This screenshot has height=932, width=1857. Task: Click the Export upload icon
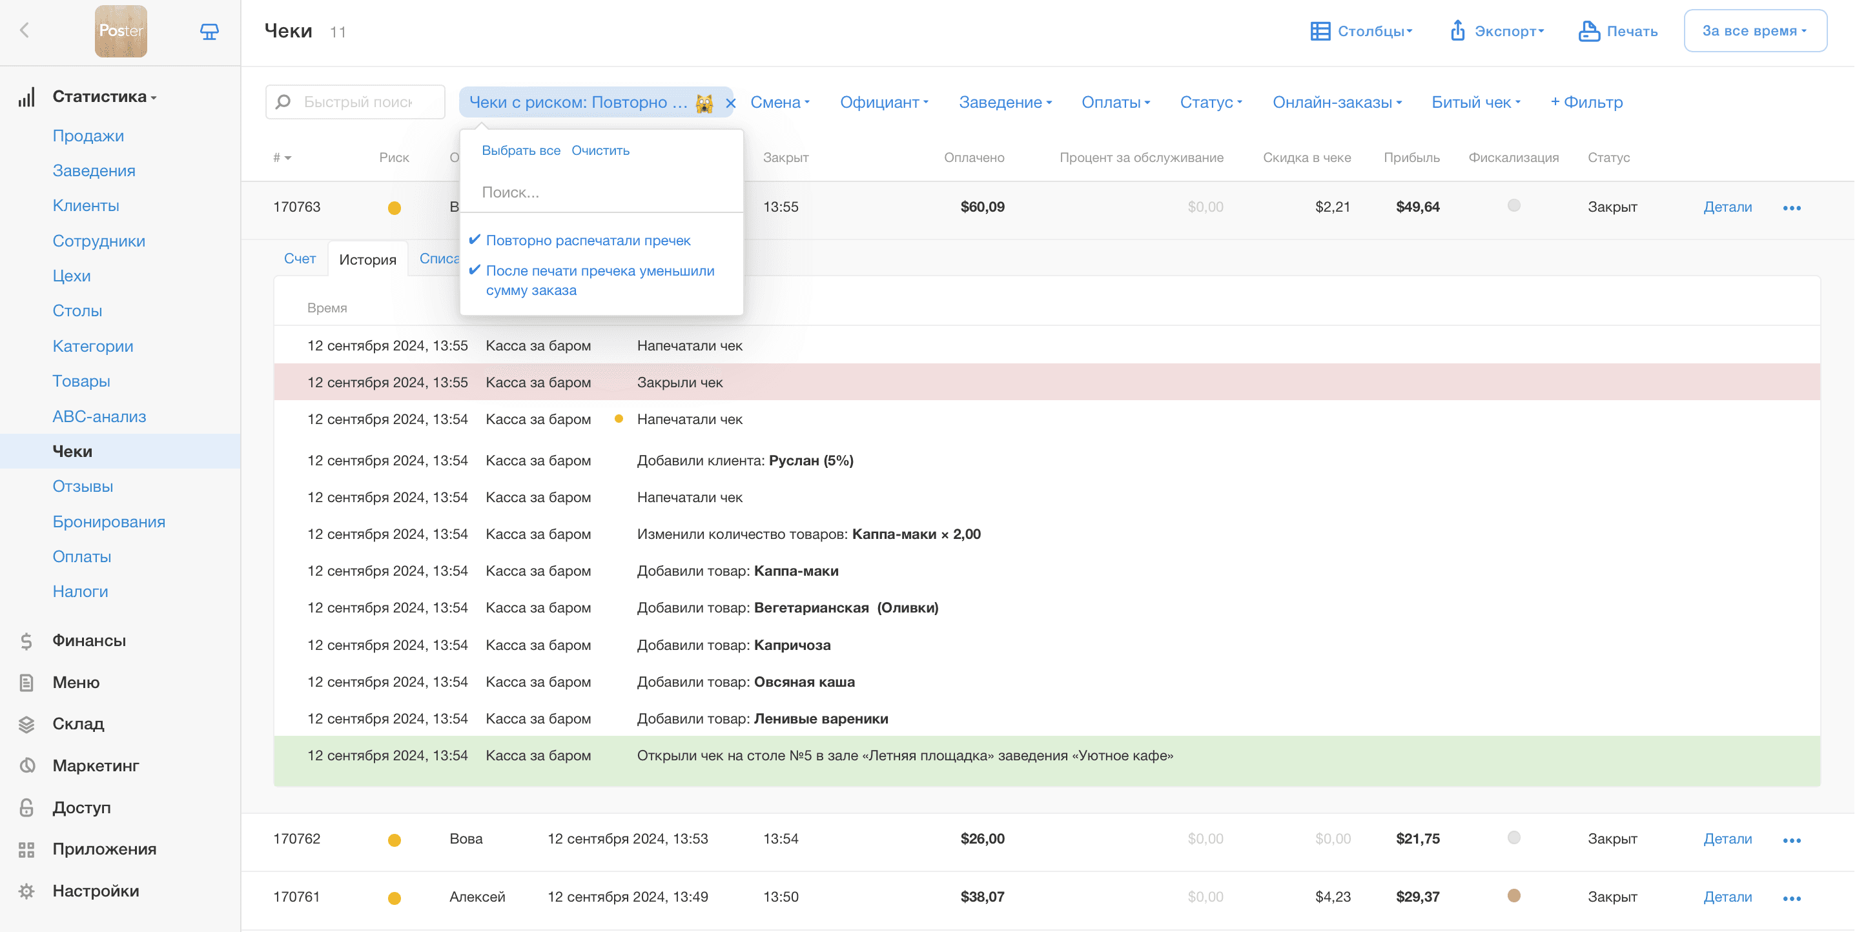pos(1457,31)
